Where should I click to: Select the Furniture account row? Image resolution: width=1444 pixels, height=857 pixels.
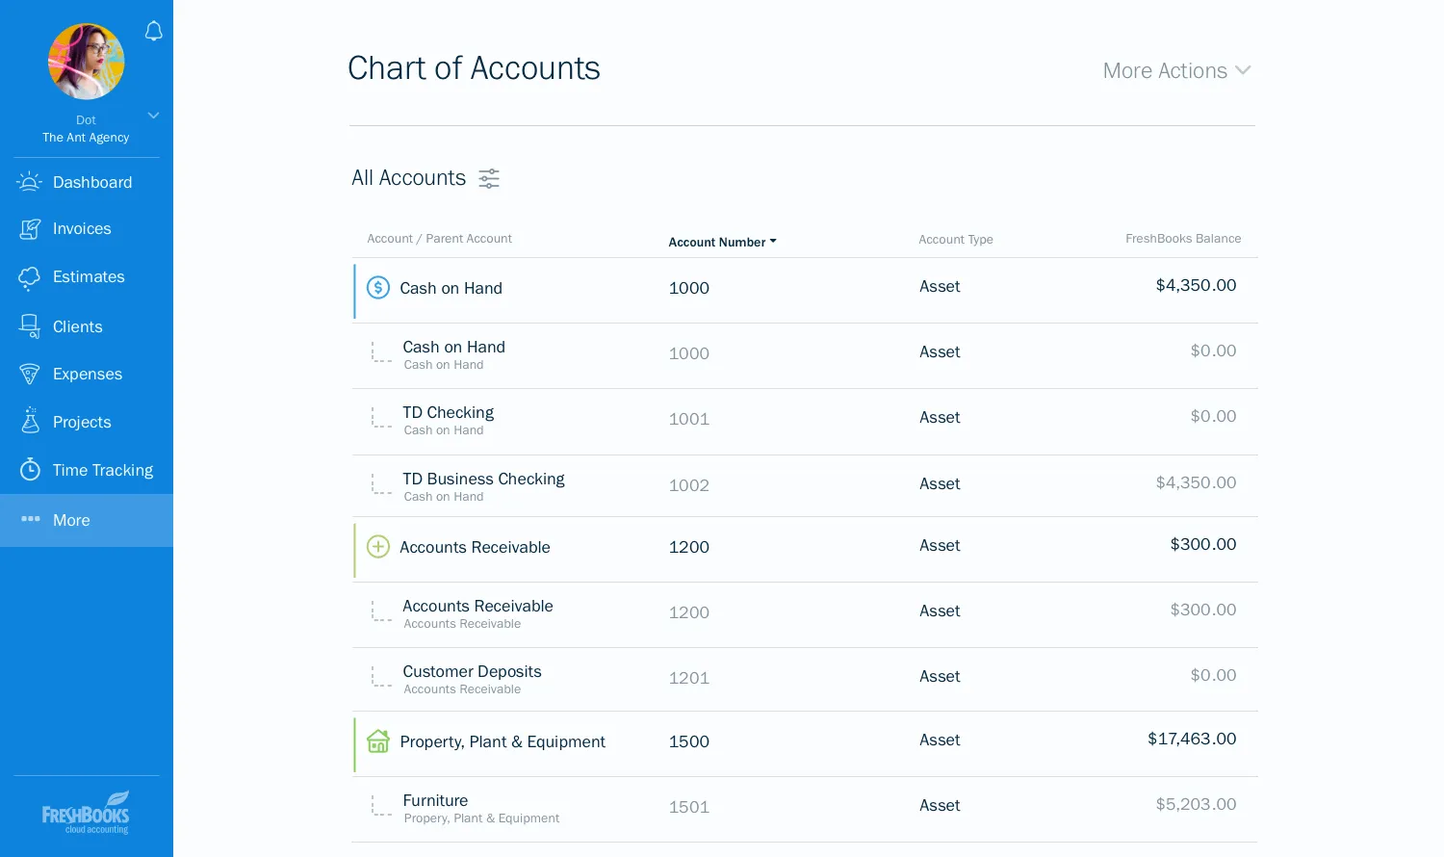pos(435,800)
